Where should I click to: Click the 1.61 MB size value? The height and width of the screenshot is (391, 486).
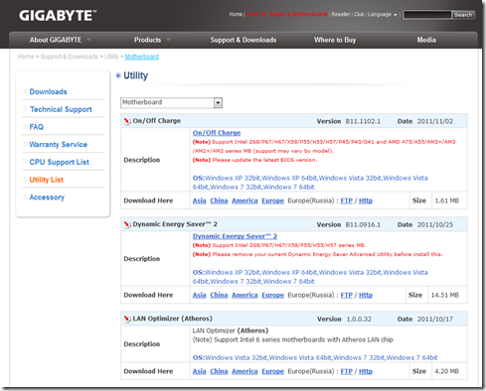click(447, 200)
